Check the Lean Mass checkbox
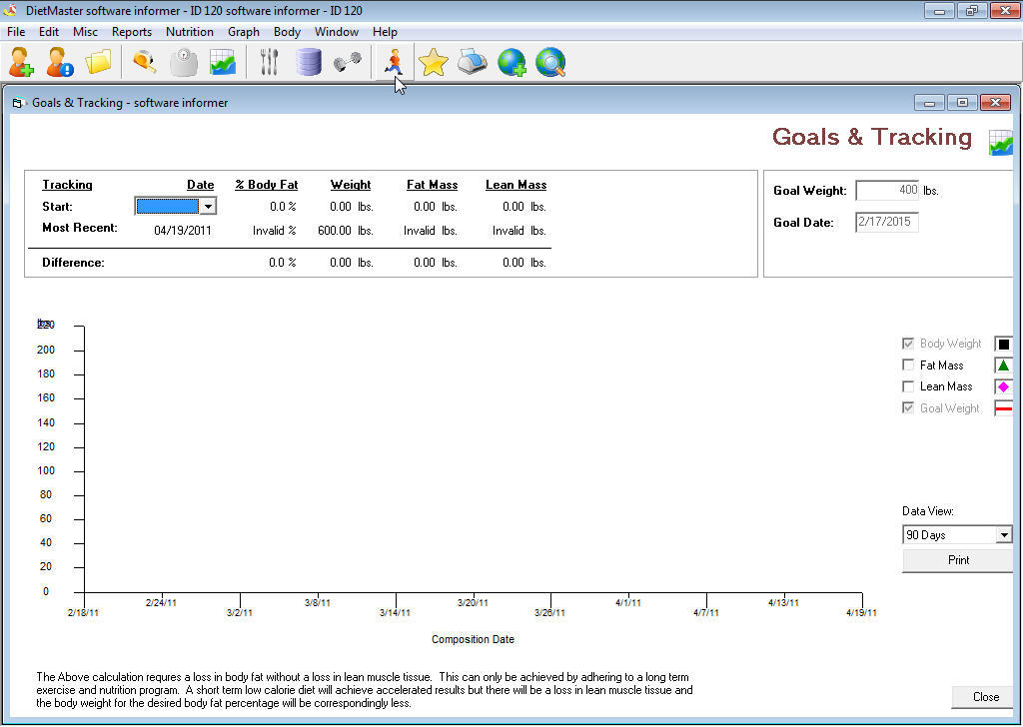 coord(908,386)
